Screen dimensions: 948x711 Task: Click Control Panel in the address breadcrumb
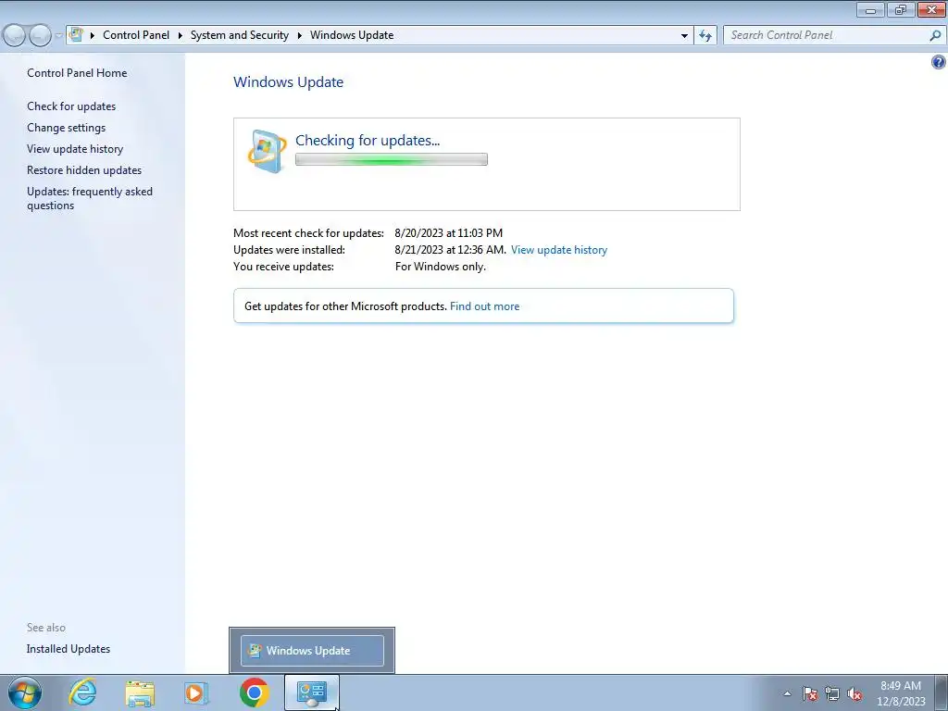[136, 35]
